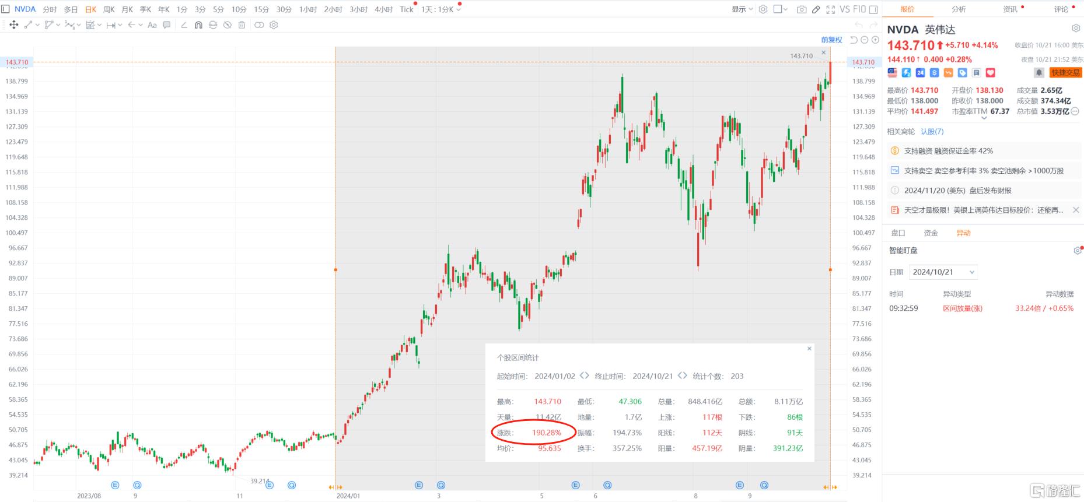
Task: Open the 2024/10/21 date dropdown
Action: (943, 272)
